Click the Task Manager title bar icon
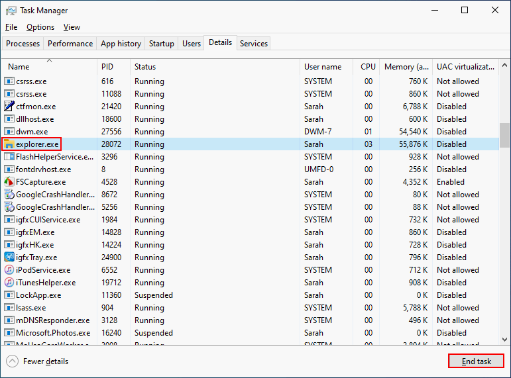Viewport: 511px width, 378px height. coord(11,11)
